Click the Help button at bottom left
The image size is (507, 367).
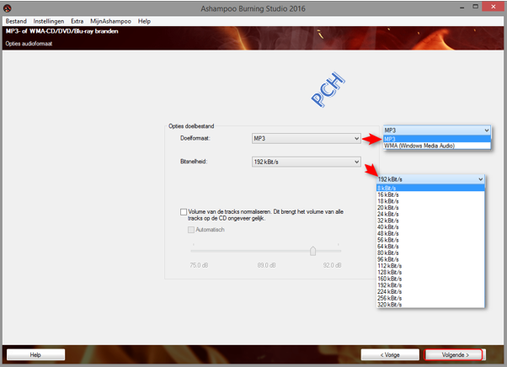click(35, 354)
